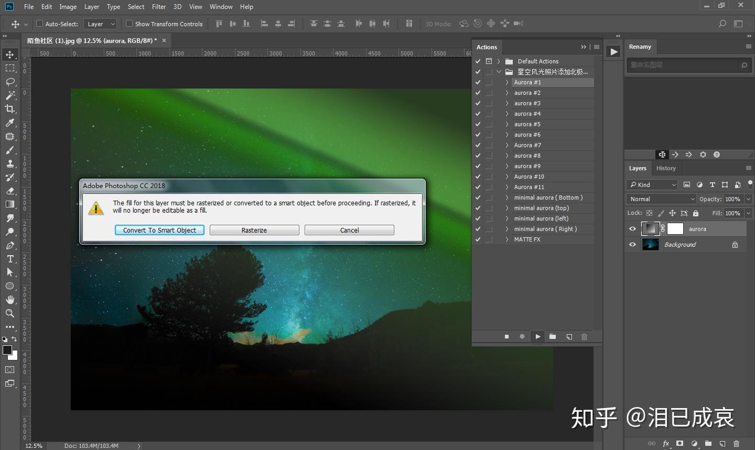
Task: Click Convert To Smart Object button
Action: (x=159, y=230)
